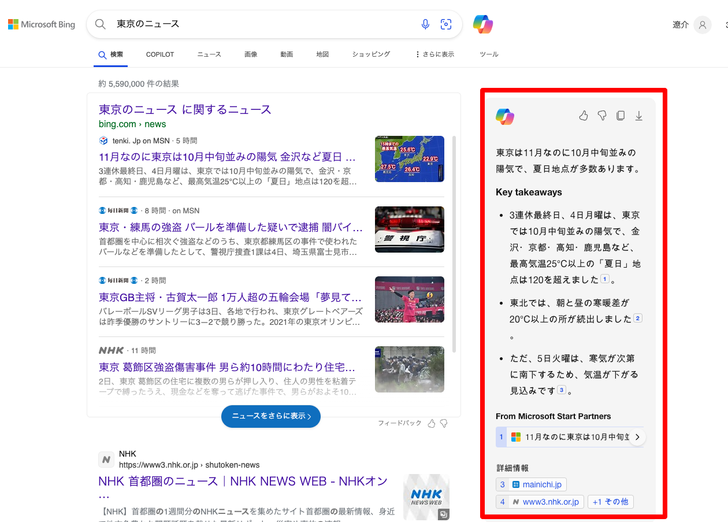Click thumbs up beside フィードバック
The height and width of the screenshot is (522, 728).
[x=431, y=424]
